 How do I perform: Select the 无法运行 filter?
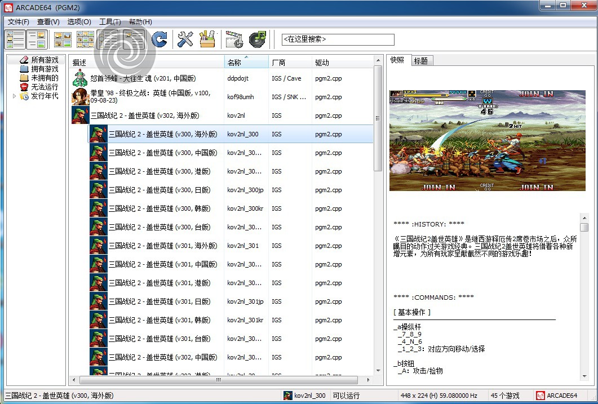[x=44, y=87]
